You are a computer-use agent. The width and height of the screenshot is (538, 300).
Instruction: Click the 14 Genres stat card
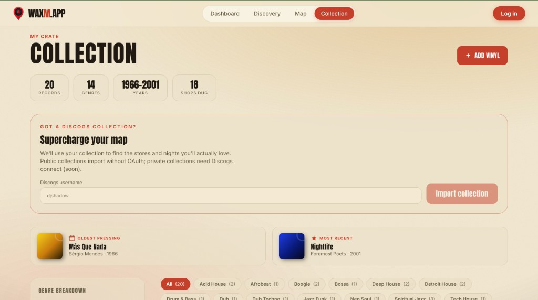coord(91,88)
